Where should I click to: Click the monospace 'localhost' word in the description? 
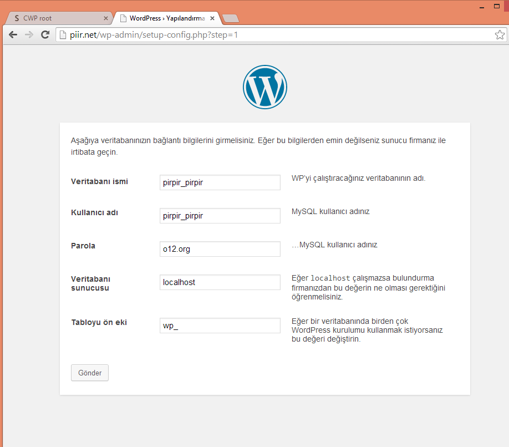[330, 278]
